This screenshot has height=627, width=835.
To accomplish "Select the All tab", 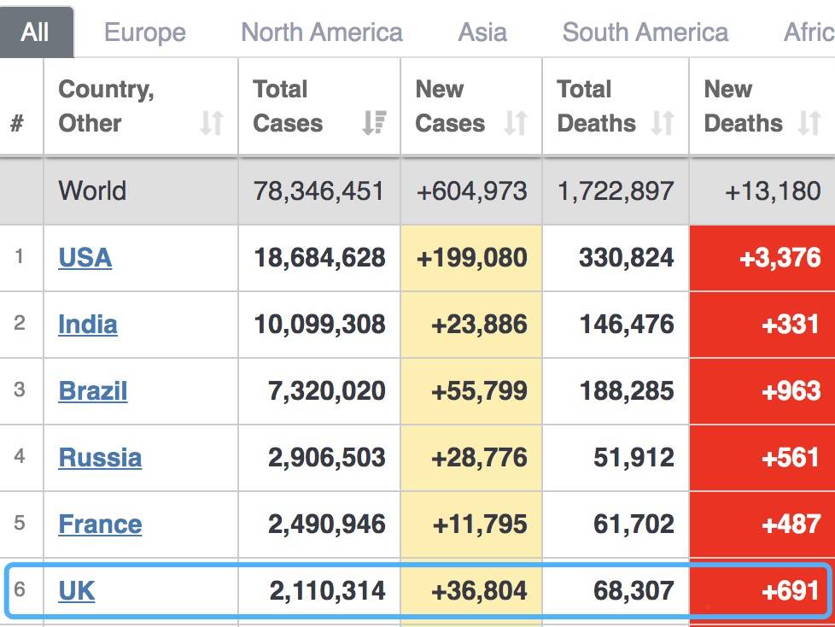I will pos(36,32).
